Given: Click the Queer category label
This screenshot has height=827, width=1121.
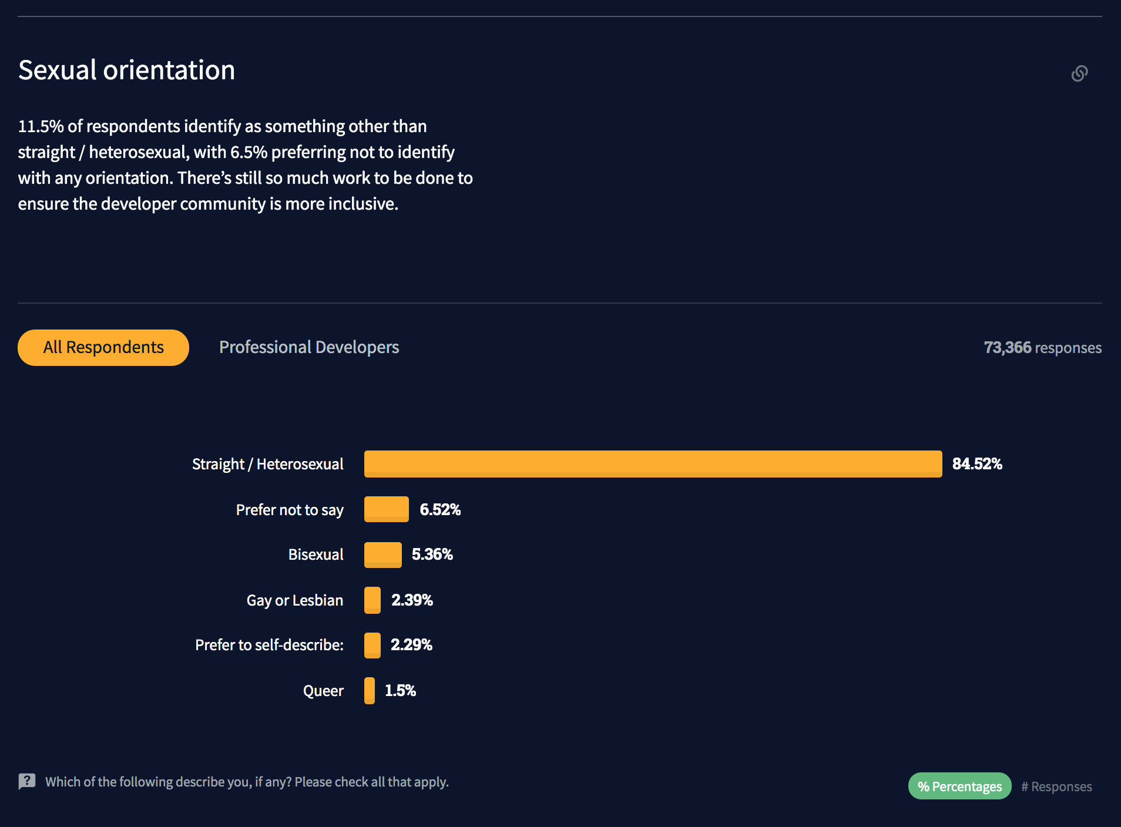Looking at the screenshot, I should point(323,691).
